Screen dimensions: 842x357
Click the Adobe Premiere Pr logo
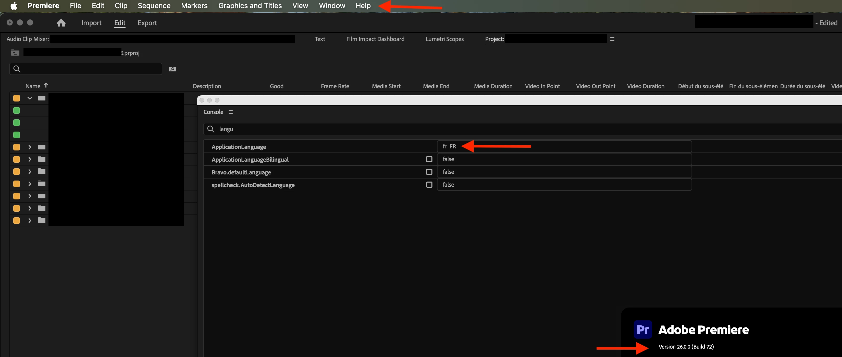[x=643, y=329]
